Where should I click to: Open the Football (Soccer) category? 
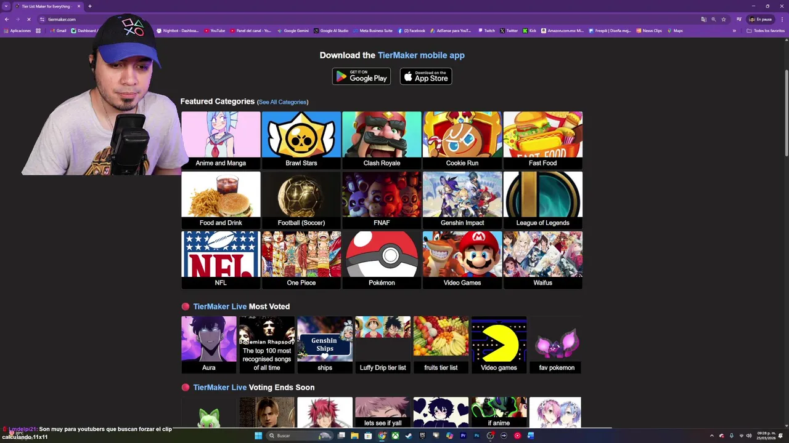(301, 199)
